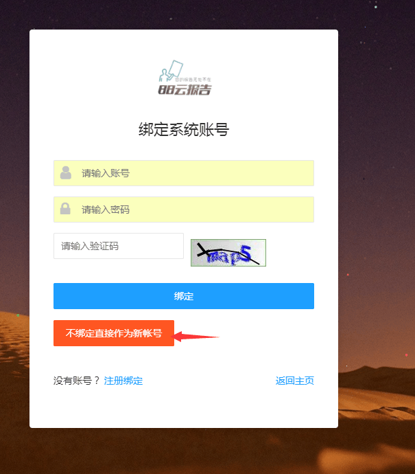Refresh the captcha image
The image size is (415, 474).
(228, 253)
